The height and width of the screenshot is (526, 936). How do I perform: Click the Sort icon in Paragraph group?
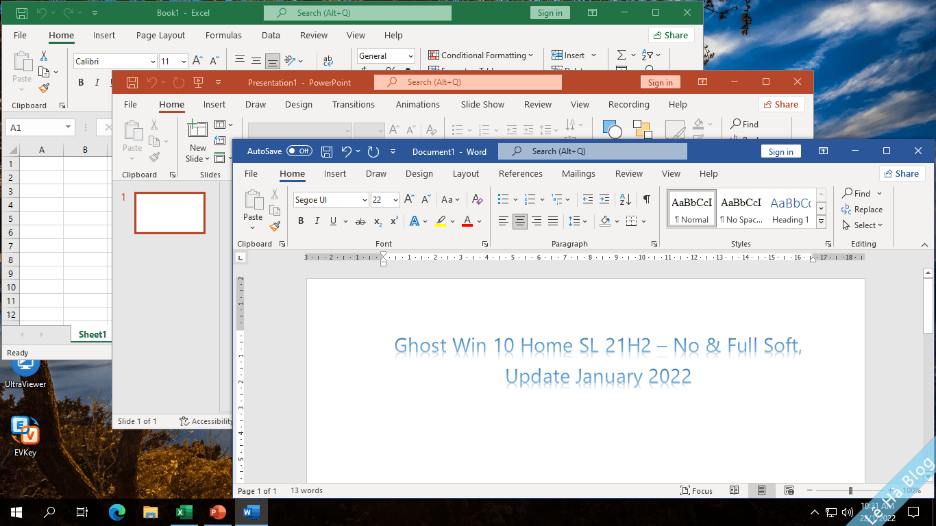tap(624, 198)
